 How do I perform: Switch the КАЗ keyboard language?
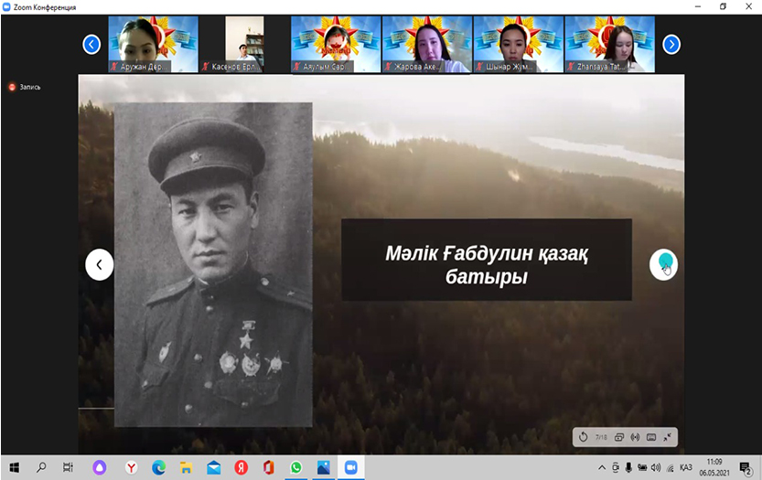click(x=685, y=467)
